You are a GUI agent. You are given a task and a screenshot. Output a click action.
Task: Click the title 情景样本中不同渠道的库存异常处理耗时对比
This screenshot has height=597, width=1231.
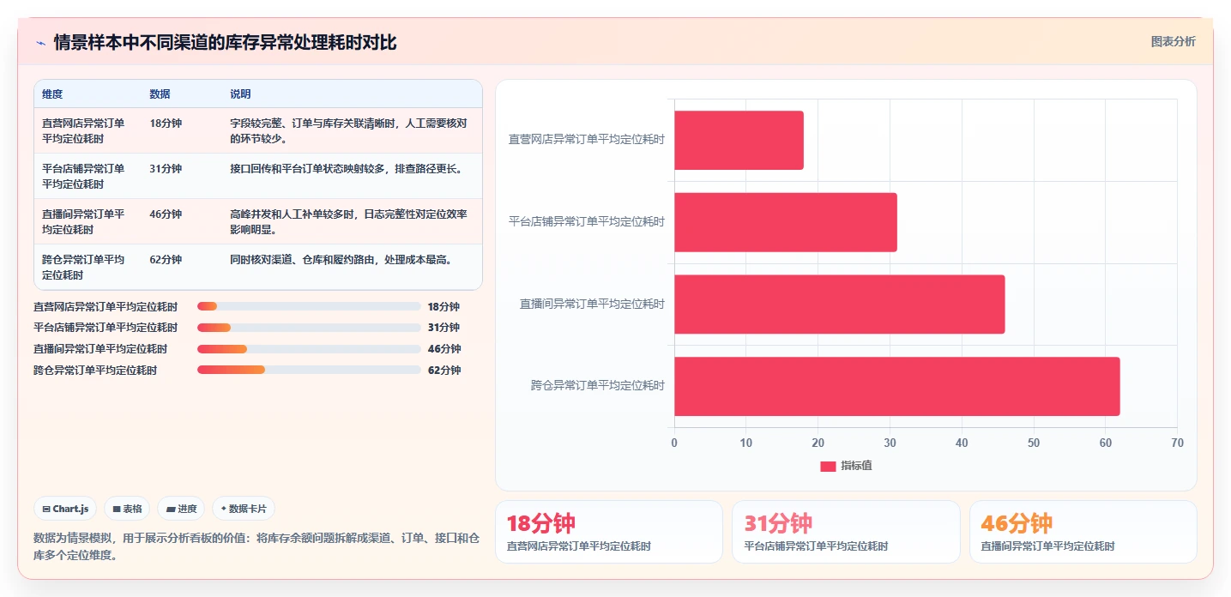pos(225,42)
